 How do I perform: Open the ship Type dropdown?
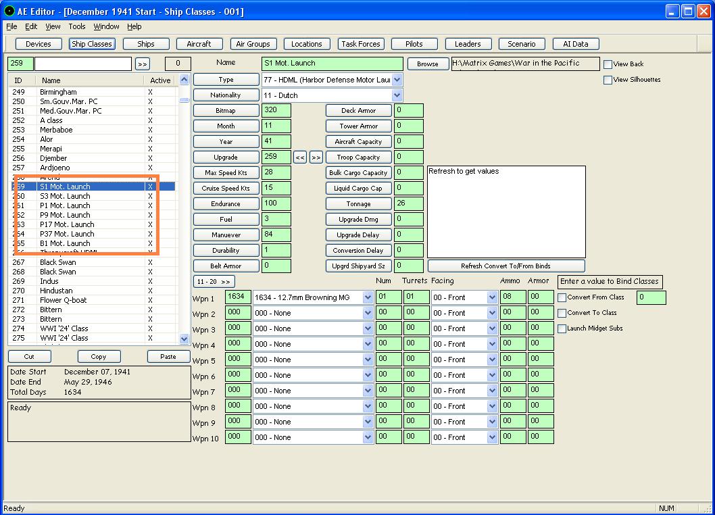pyautogui.click(x=397, y=80)
